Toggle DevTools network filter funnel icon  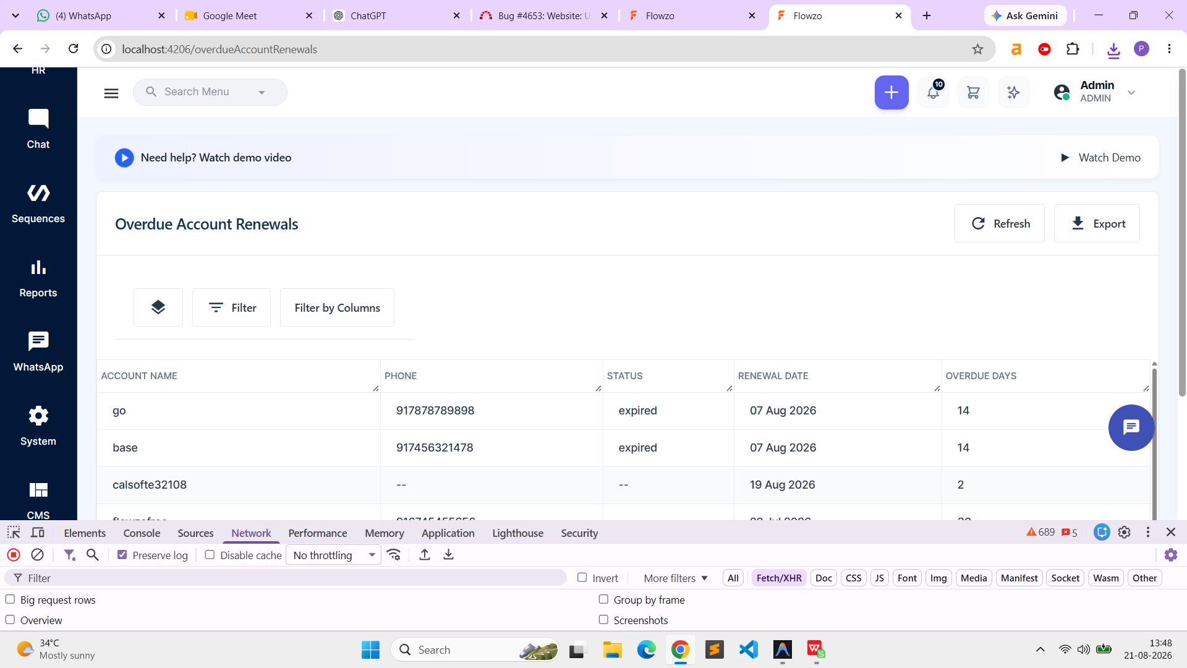coord(69,555)
